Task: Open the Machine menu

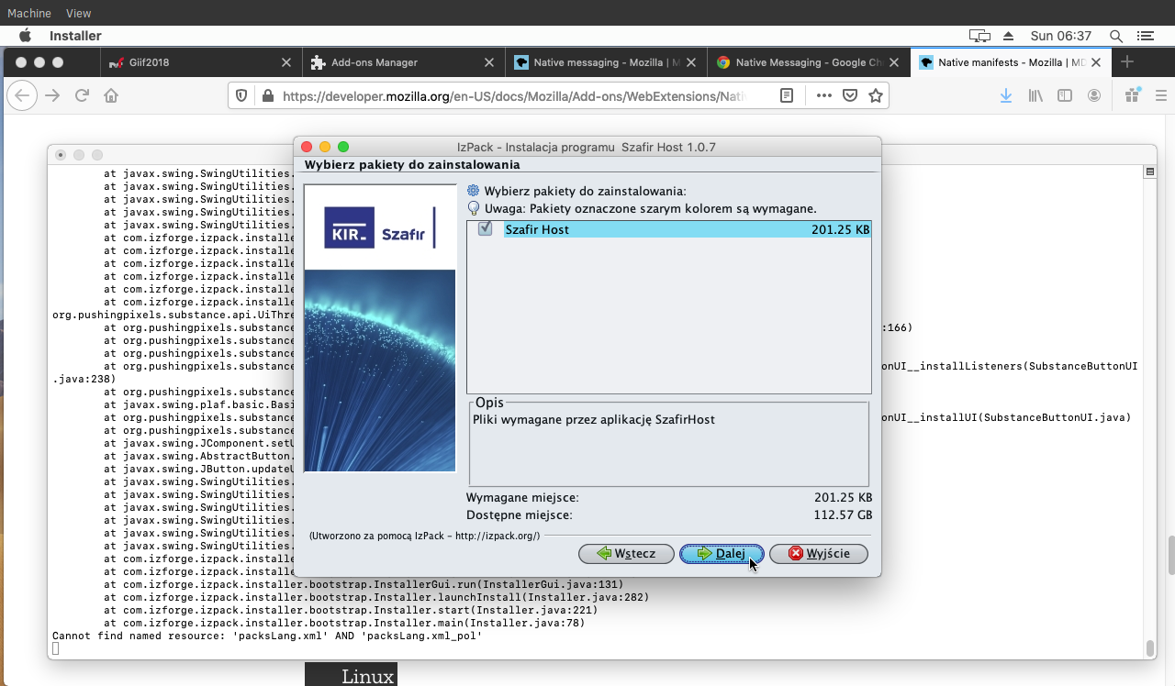Action: pyautogui.click(x=29, y=13)
